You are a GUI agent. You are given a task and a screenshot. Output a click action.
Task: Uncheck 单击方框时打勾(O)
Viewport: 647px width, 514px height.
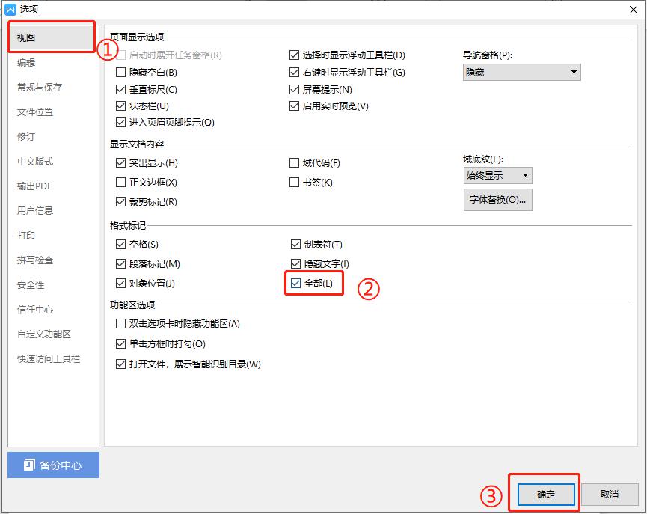tap(120, 343)
